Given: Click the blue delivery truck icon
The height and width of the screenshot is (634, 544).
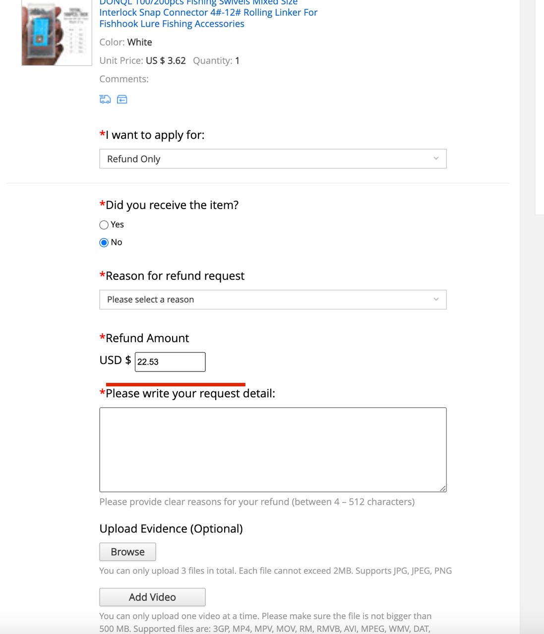Looking at the screenshot, I should (105, 100).
